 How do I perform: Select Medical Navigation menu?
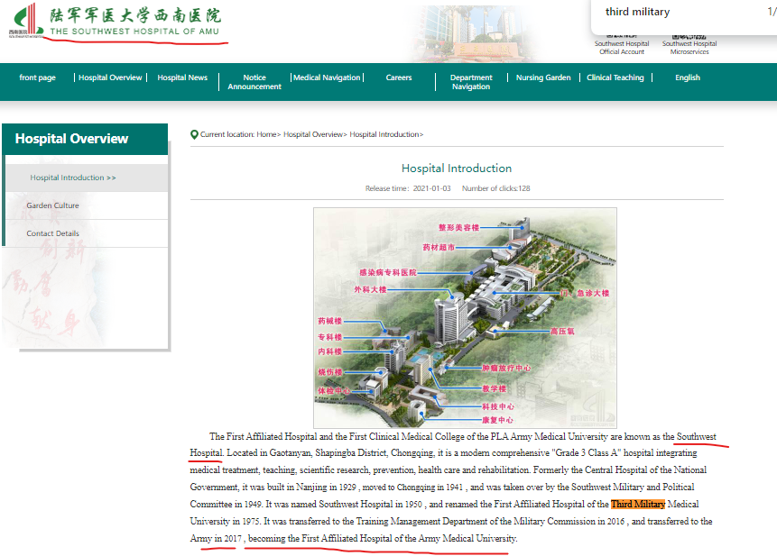pyautogui.click(x=327, y=77)
